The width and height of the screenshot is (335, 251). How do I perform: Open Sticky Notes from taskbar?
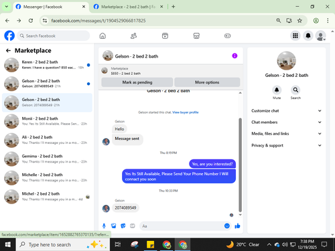(150, 244)
